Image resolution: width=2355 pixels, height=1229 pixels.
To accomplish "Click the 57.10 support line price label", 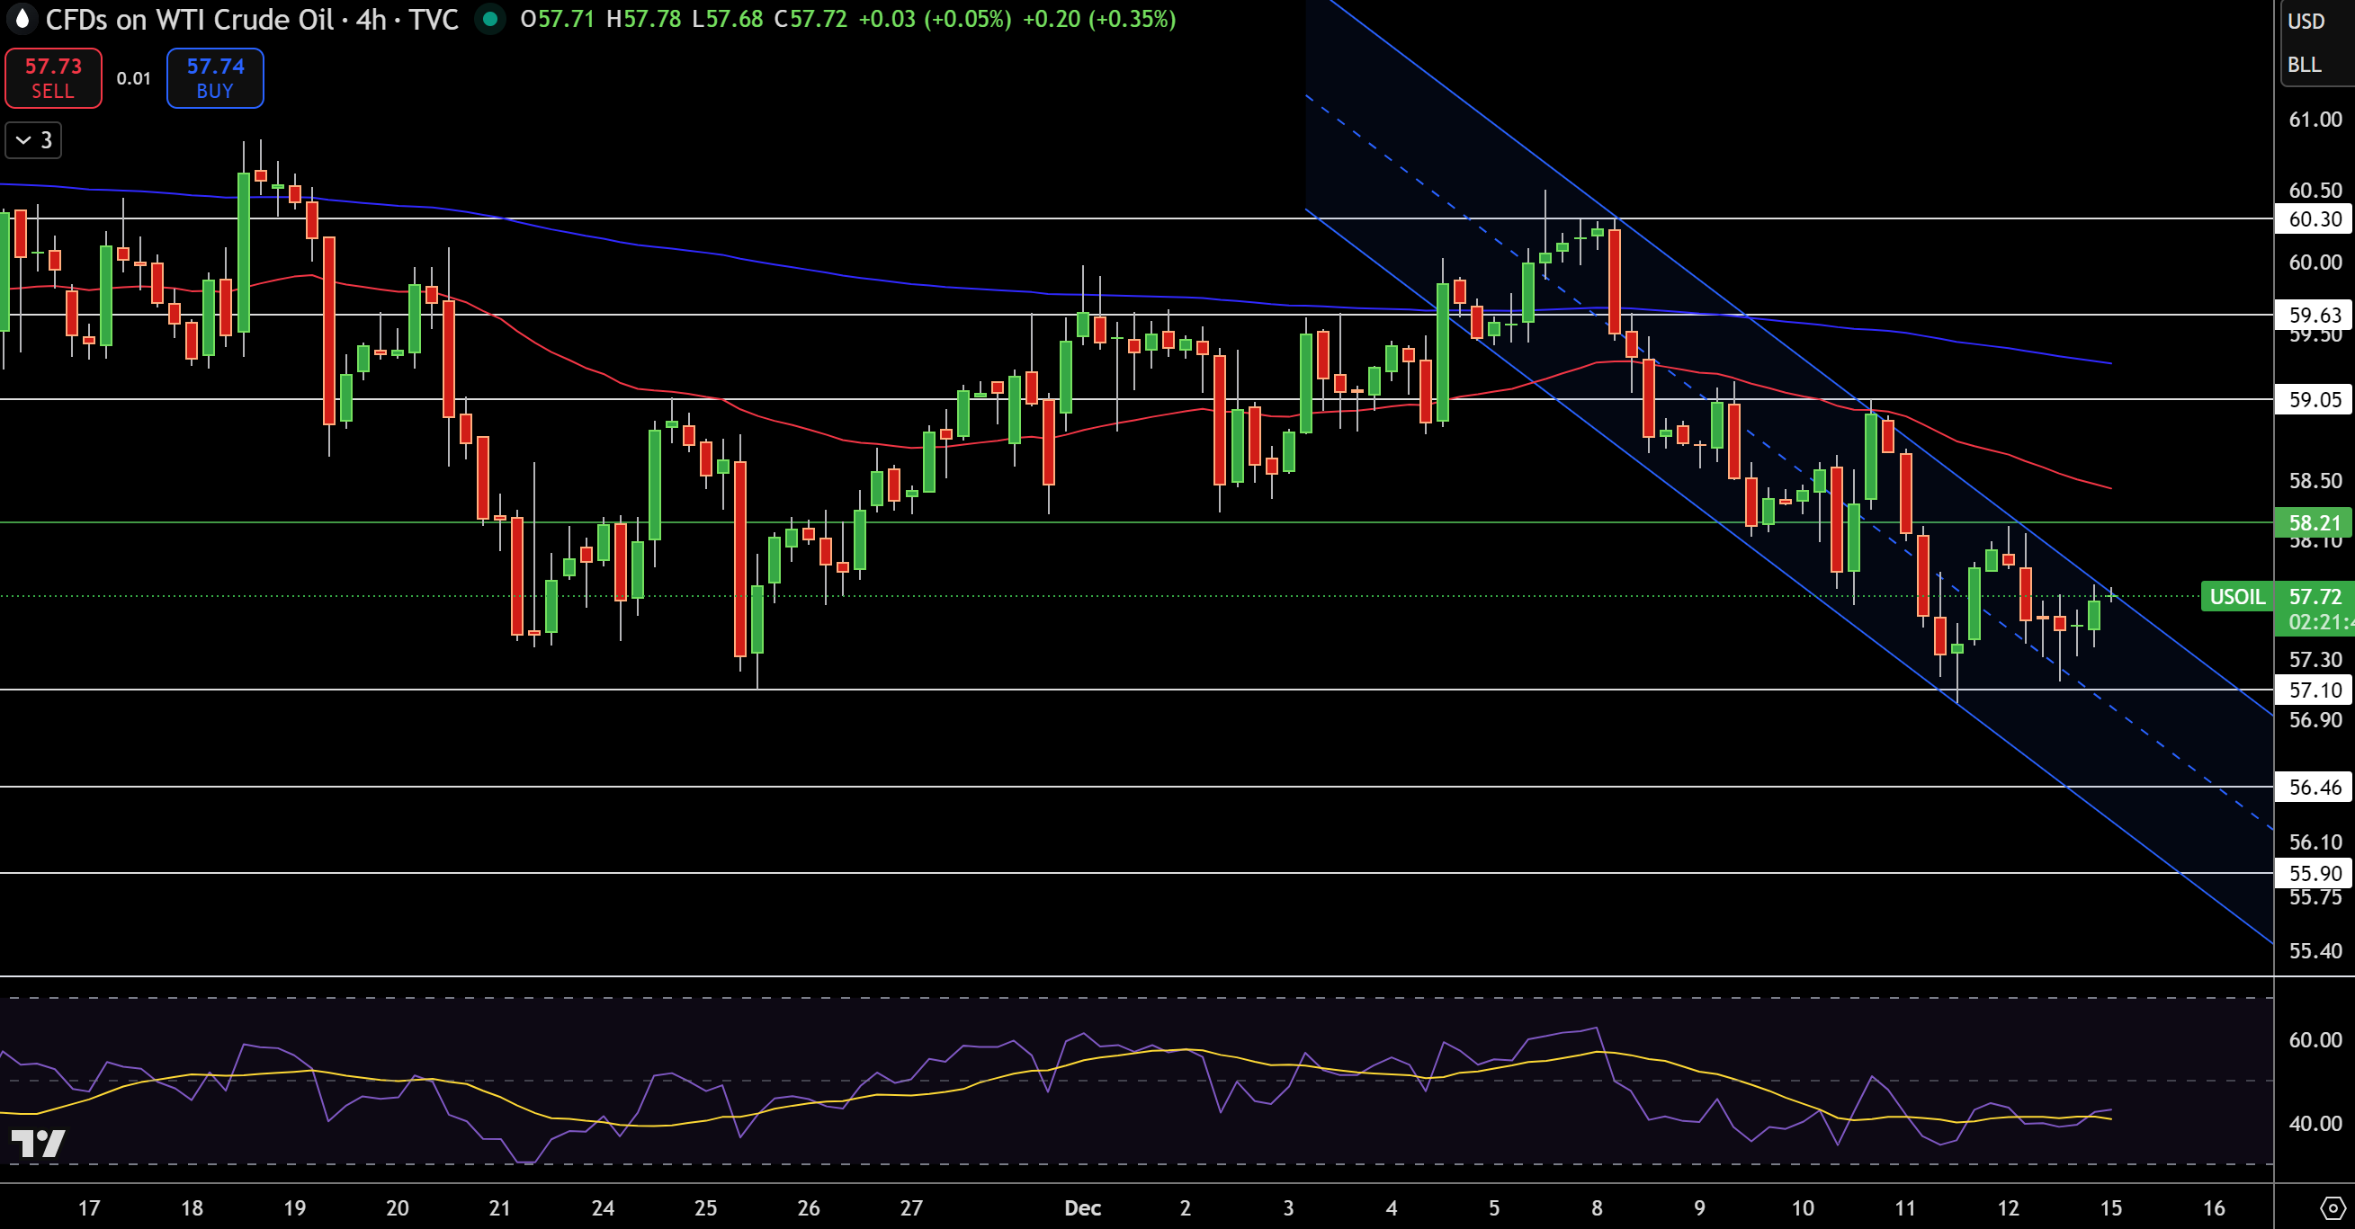I will click(x=2314, y=690).
